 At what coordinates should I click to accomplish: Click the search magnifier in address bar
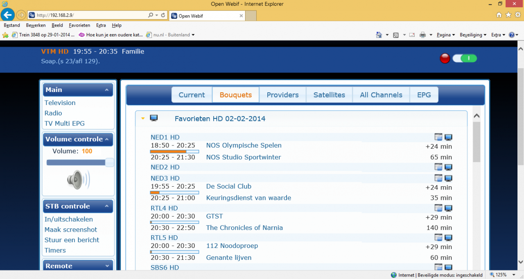[151, 15]
